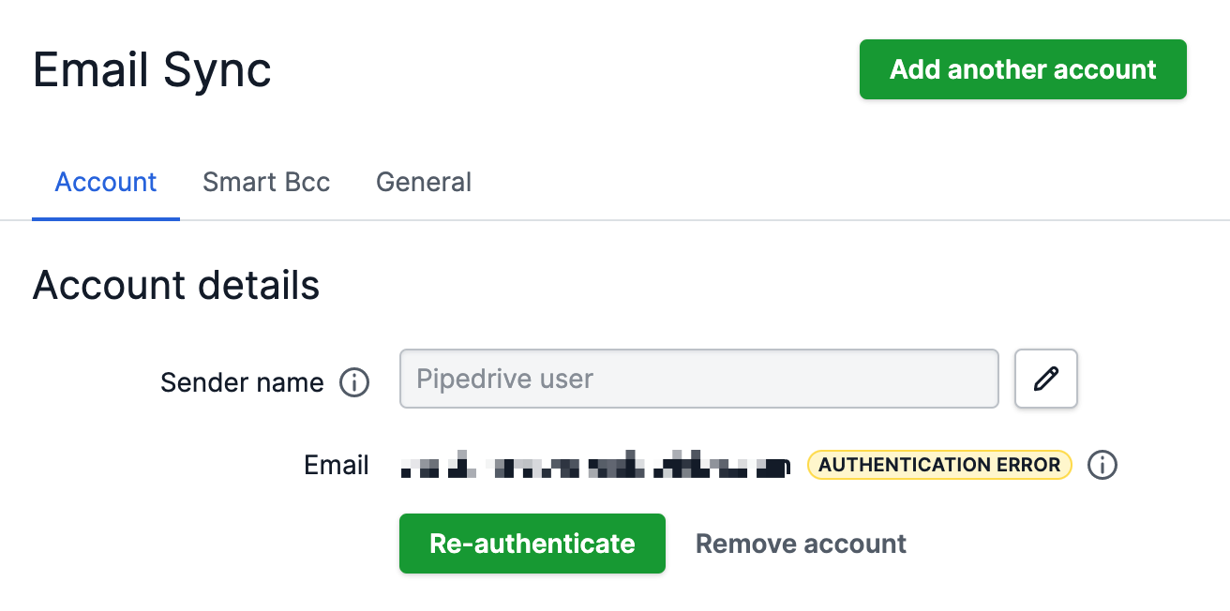Open the General tab
1230x611 pixels.
pyautogui.click(x=423, y=182)
